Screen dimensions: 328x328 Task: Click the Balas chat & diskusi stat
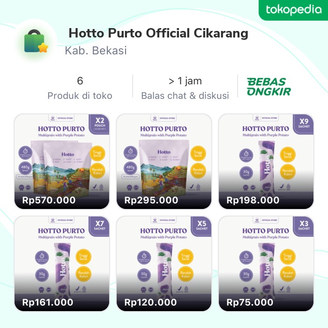tap(185, 88)
